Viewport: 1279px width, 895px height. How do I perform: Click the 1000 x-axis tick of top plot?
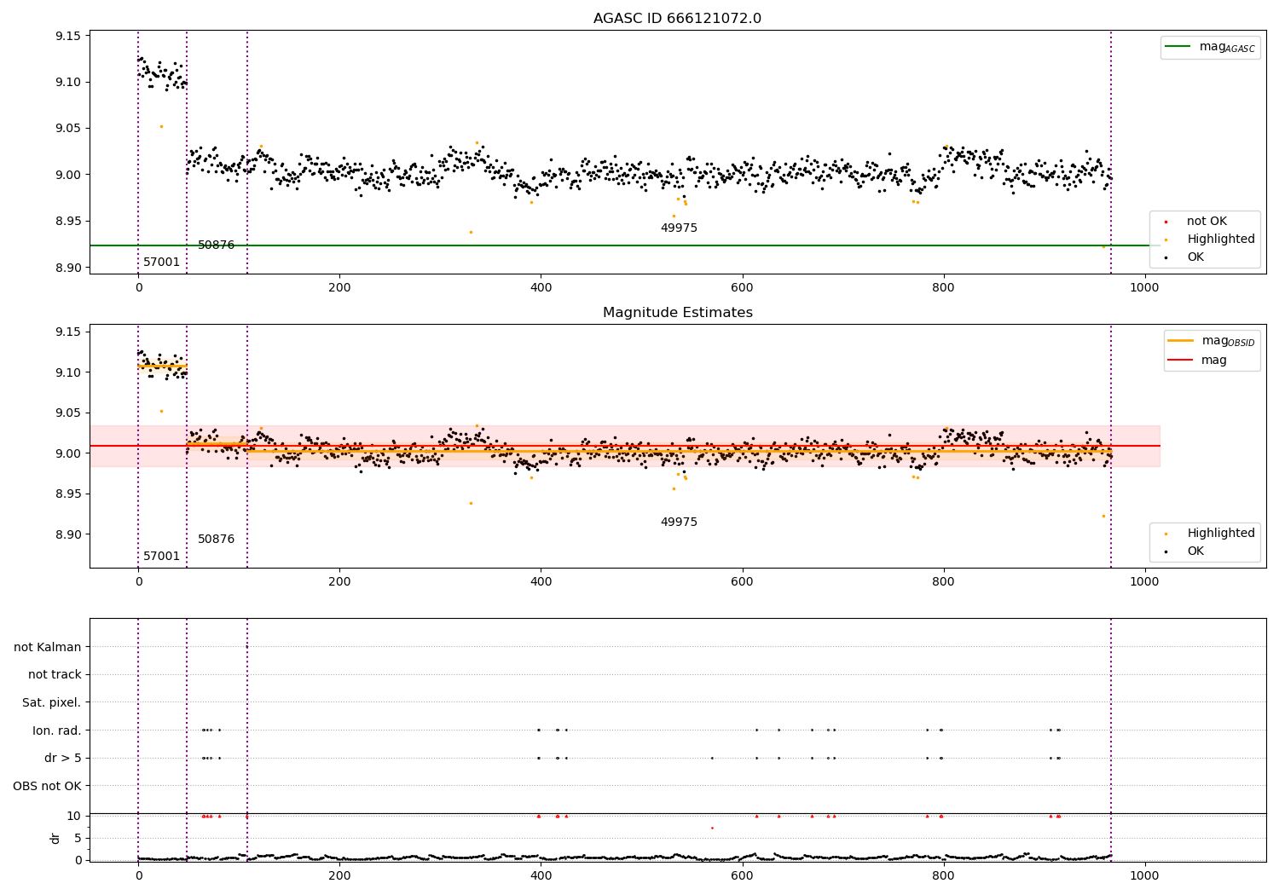(1144, 287)
